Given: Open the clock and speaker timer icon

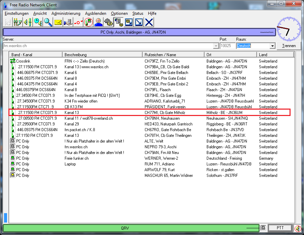Looking at the screenshot, I should 38,22.
